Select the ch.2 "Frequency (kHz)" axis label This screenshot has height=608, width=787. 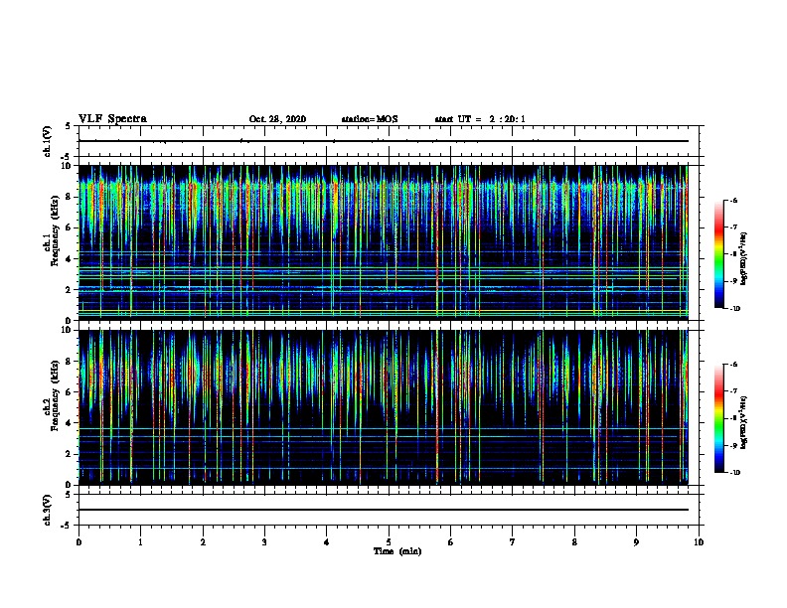55,395
